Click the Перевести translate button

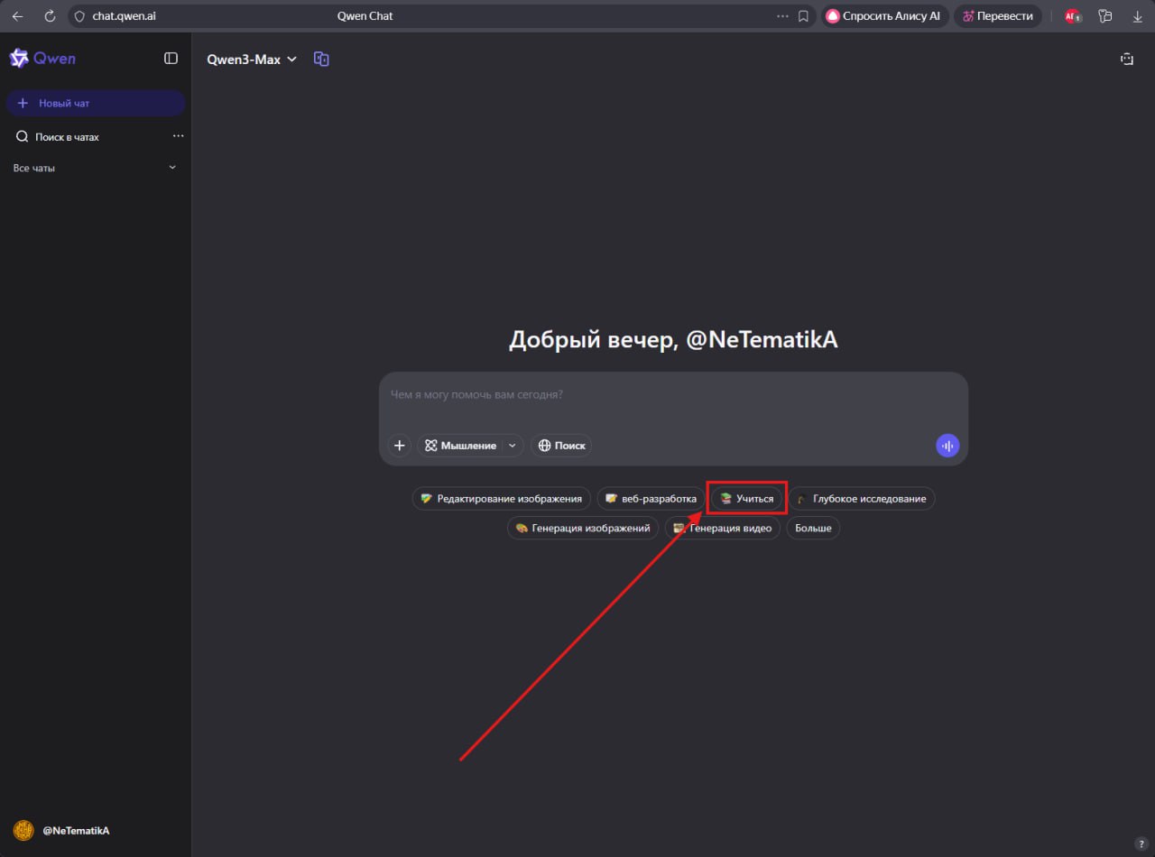[997, 16]
